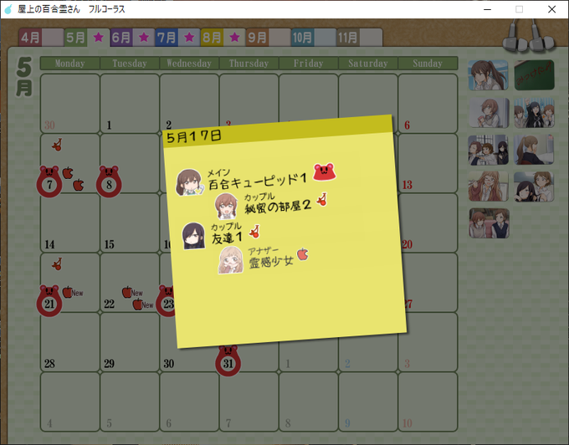Screen dimensions: 569x445
Task: Click the brown-haired girl avatar beside 百合キューピッド1
Action: [x=189, y=182]
